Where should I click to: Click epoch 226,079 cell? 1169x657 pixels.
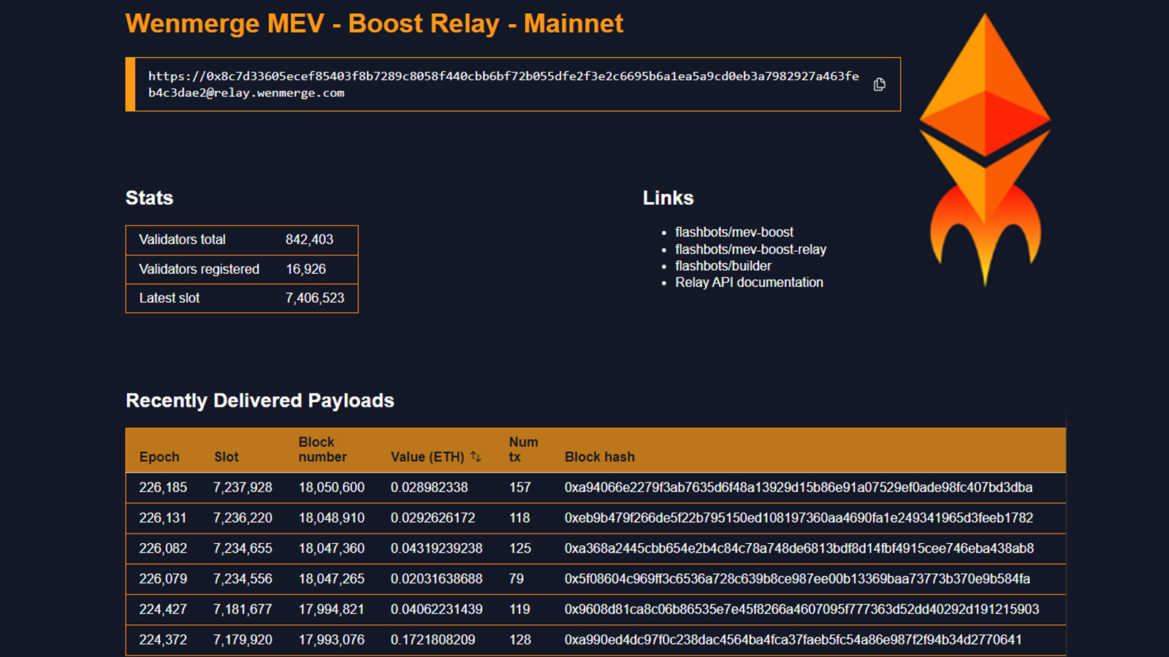tap(163, 579)
